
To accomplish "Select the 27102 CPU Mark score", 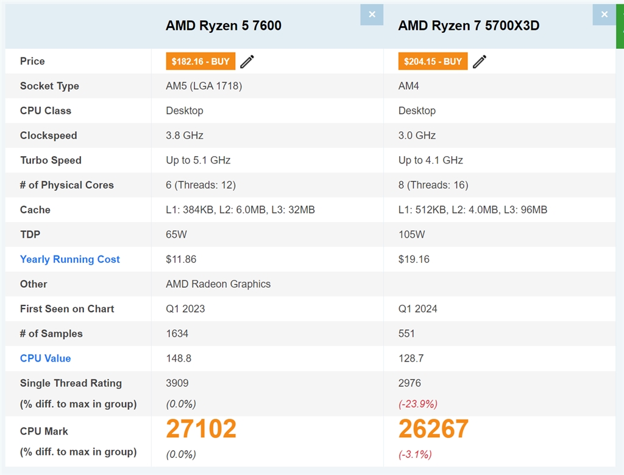I will [201, 429].
